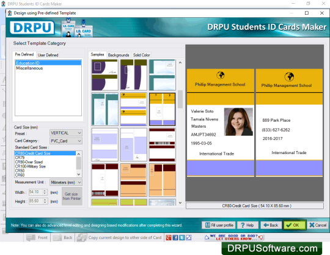The image size is (330, 255).
Task: Click the Twitter share icon
Action: [x=182, y=237]
